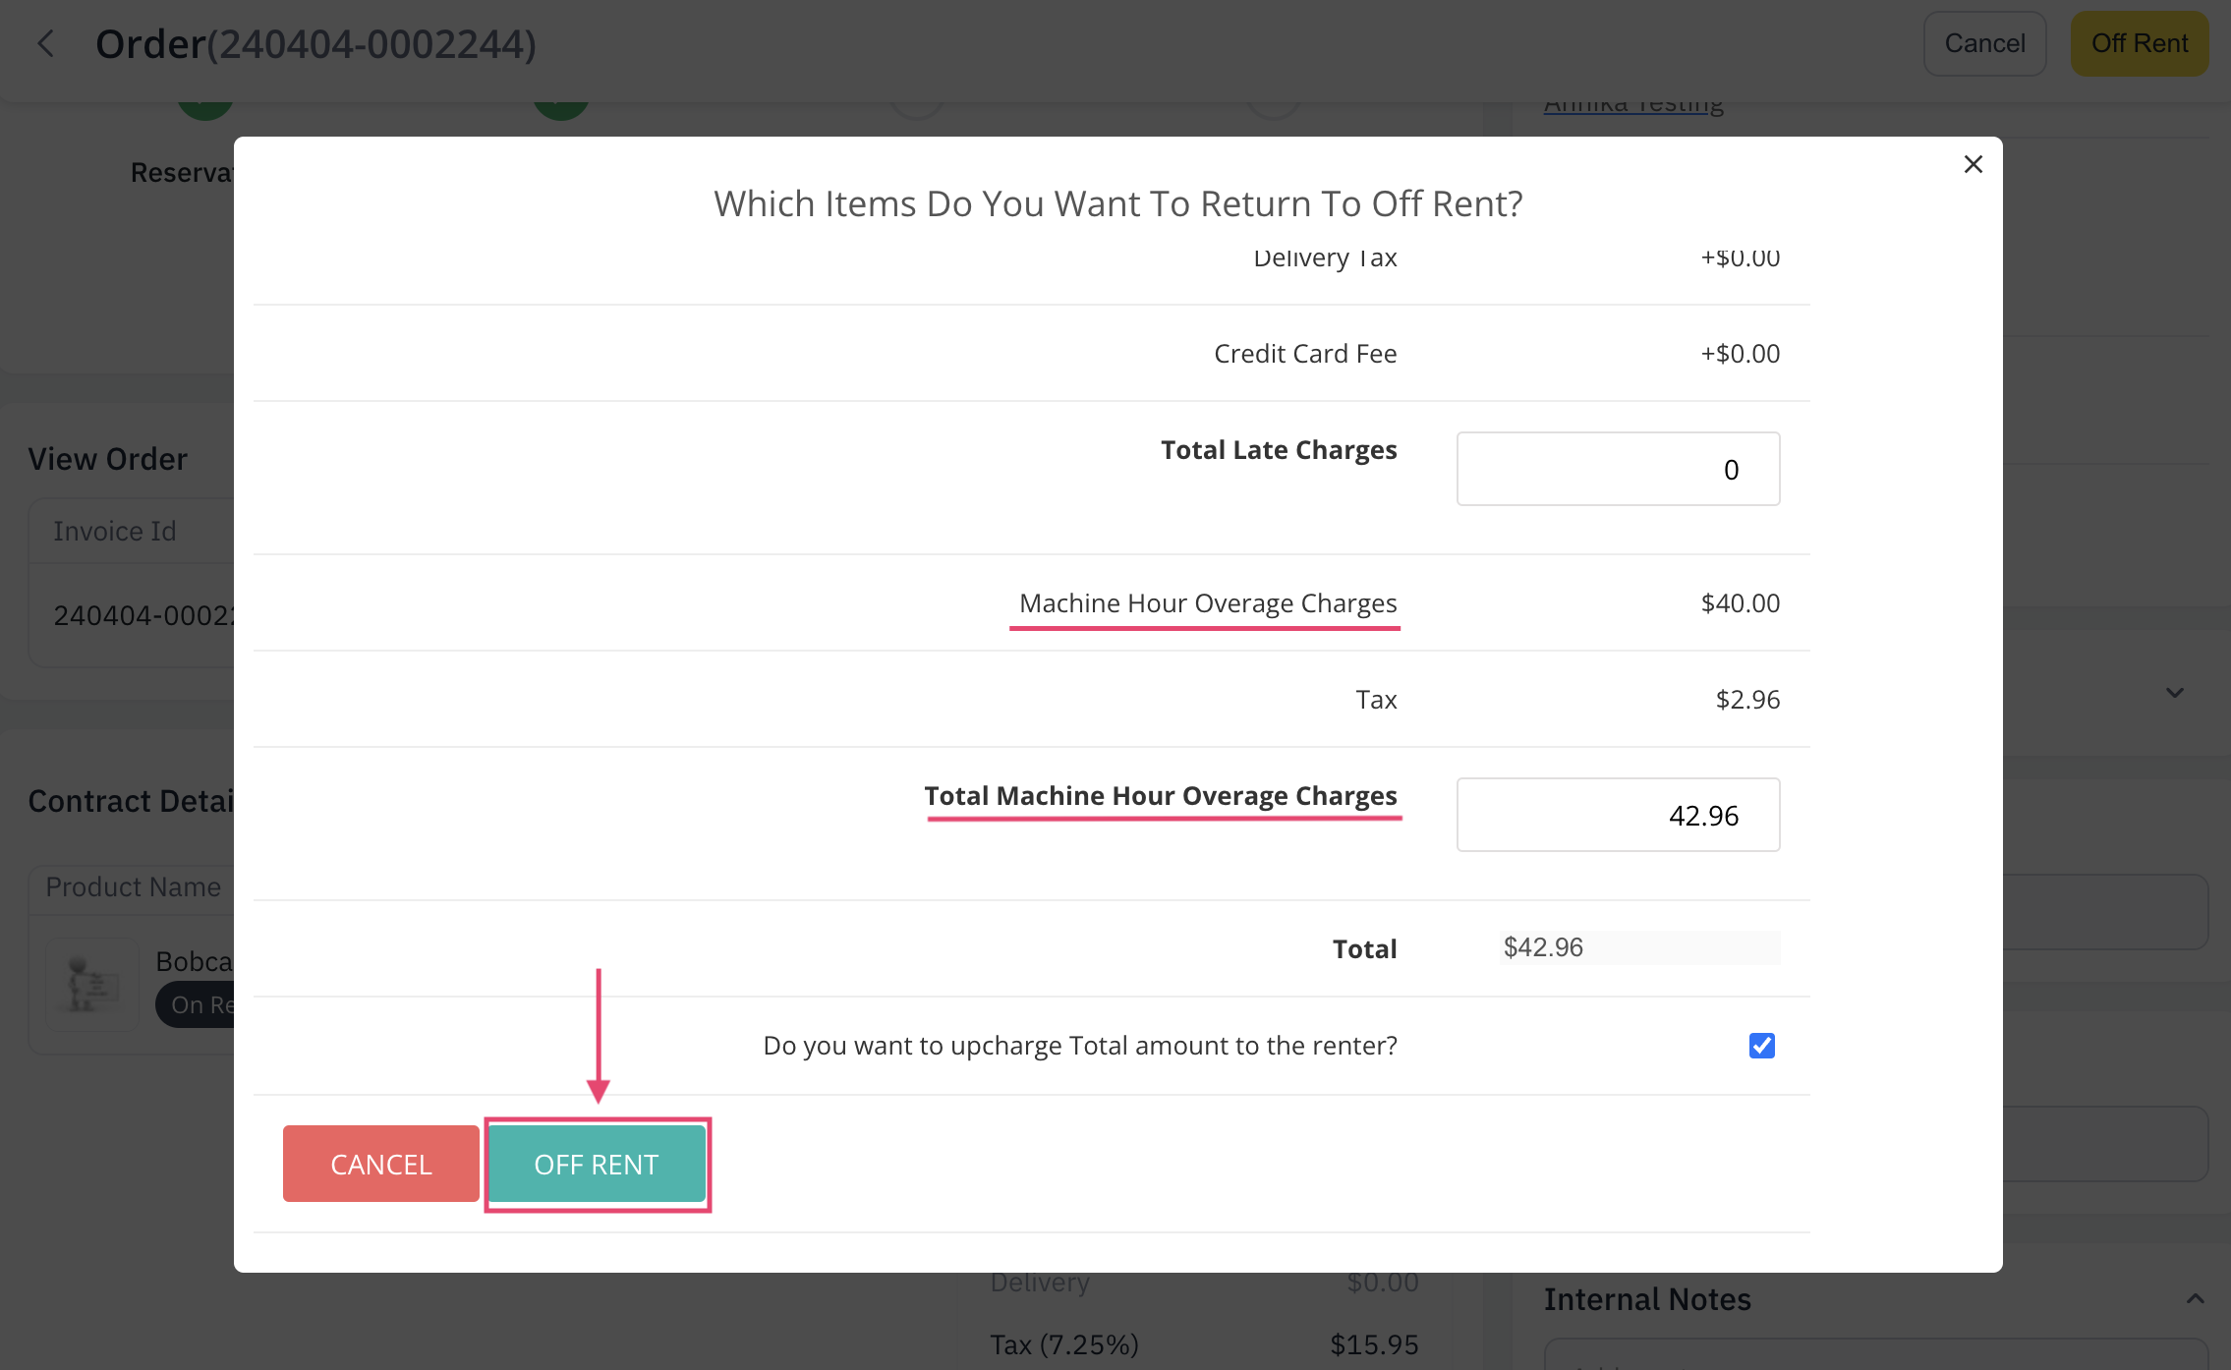Open the Bobcat product thumbnail image

click(x=91, y=984)
